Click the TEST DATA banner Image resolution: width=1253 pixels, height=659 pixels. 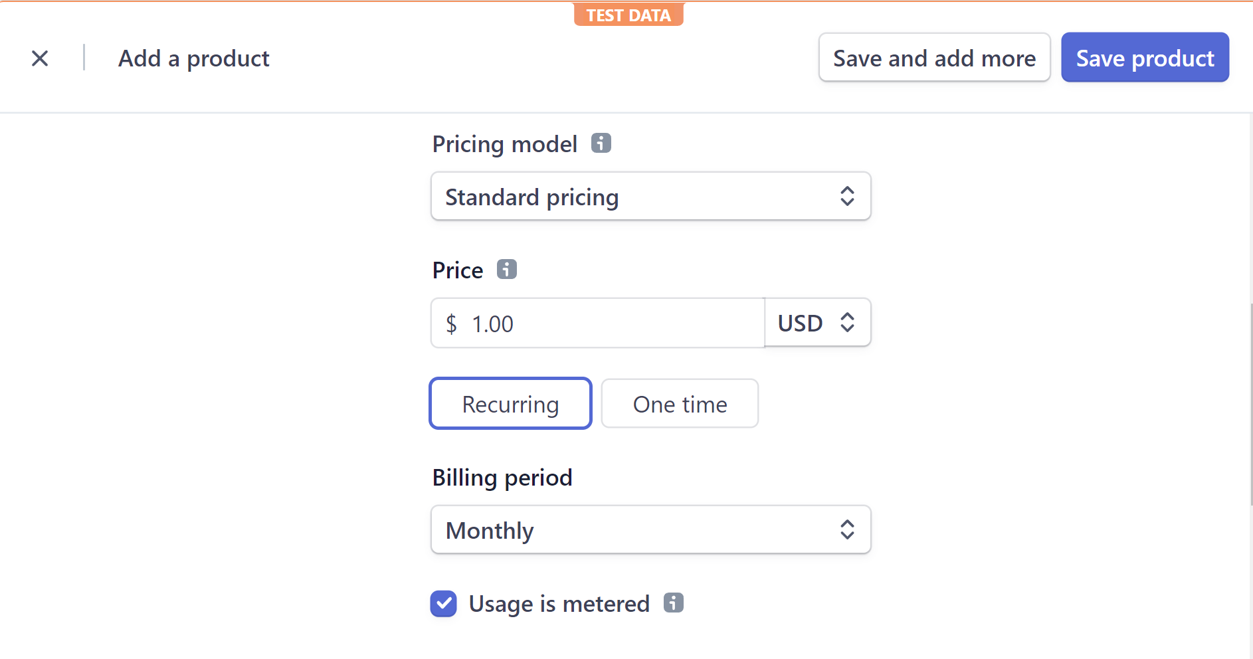tap(628, 15)
